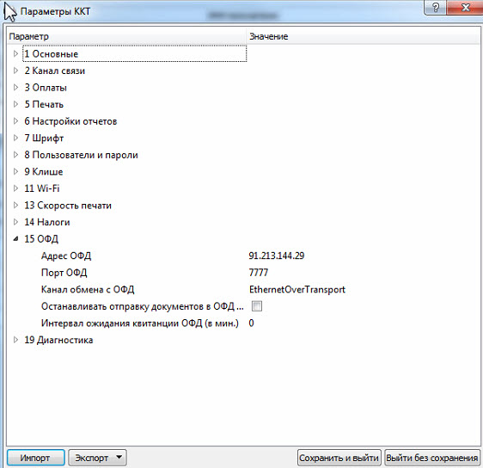Viewport: 483px width, 468px height.
Task: Select 8 Пользователи и пароли item
Action: tap(82, 155)
